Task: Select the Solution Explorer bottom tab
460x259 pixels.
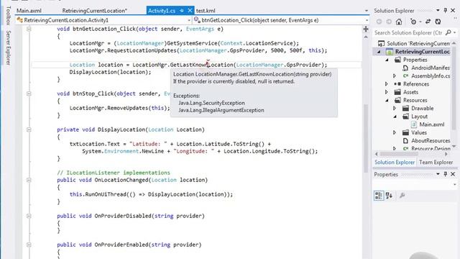Action: click(395, 162)
